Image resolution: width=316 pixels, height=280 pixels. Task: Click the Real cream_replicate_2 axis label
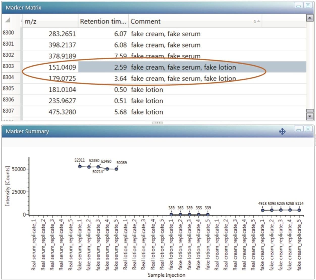(226, 244)
